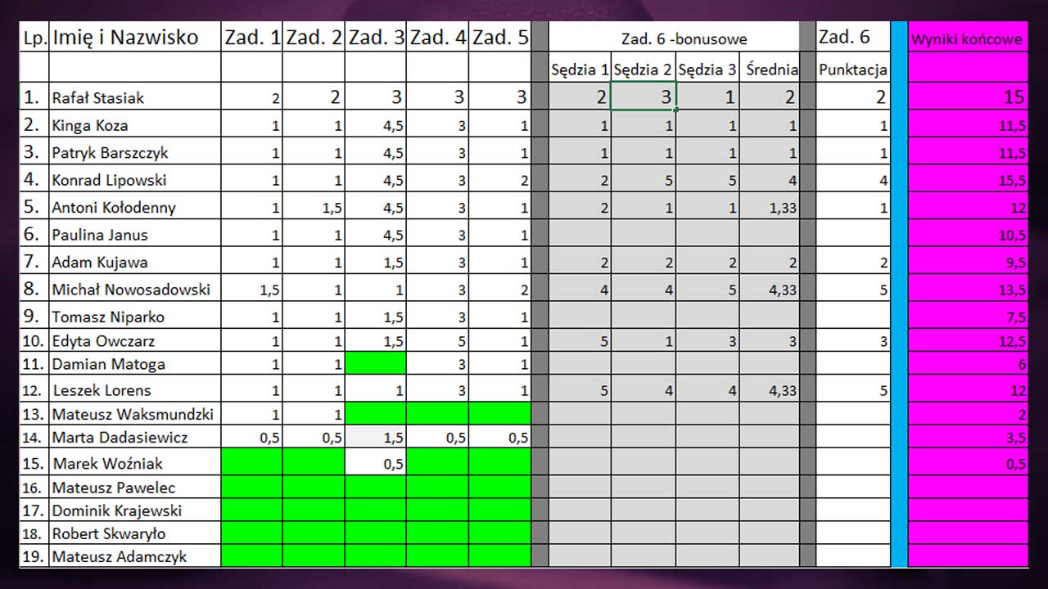Viewport: 1048px width, 589px height.
Task: Click Damian Matoga's green Zad. 3 cell
Action: pyautogui.click(x=376, y=363)
